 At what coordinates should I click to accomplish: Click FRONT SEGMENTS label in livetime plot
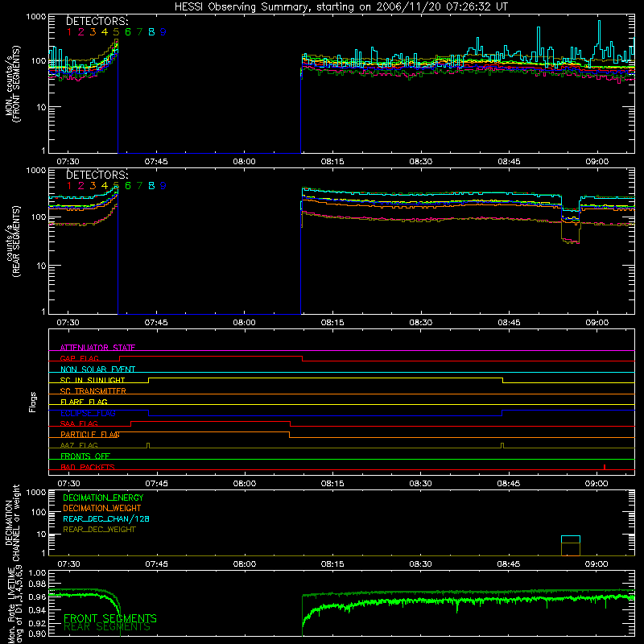[x=110, y=618]
